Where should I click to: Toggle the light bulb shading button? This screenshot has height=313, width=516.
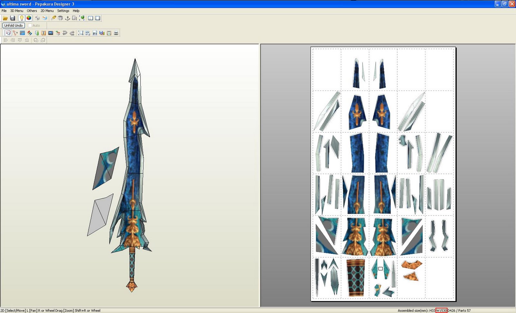21,18
